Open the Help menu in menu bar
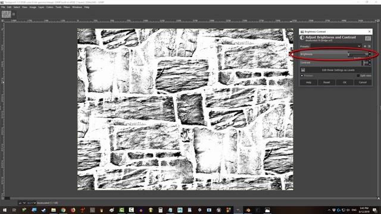Image resolution: width=381 pixels, height=214 pixels. (87, 7)
